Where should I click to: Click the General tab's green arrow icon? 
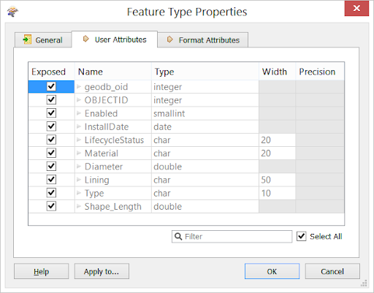[27, 39]
